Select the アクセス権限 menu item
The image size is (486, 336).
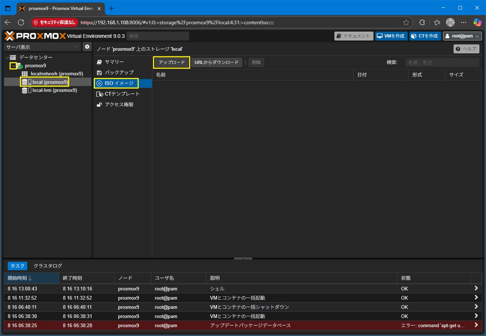(x=123, y=105)
